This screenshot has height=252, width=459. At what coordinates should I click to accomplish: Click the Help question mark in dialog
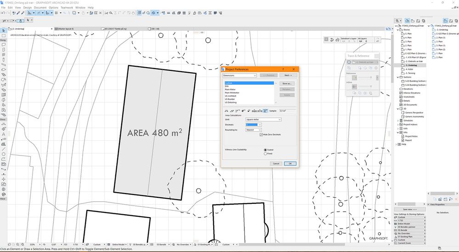[283, 69]
